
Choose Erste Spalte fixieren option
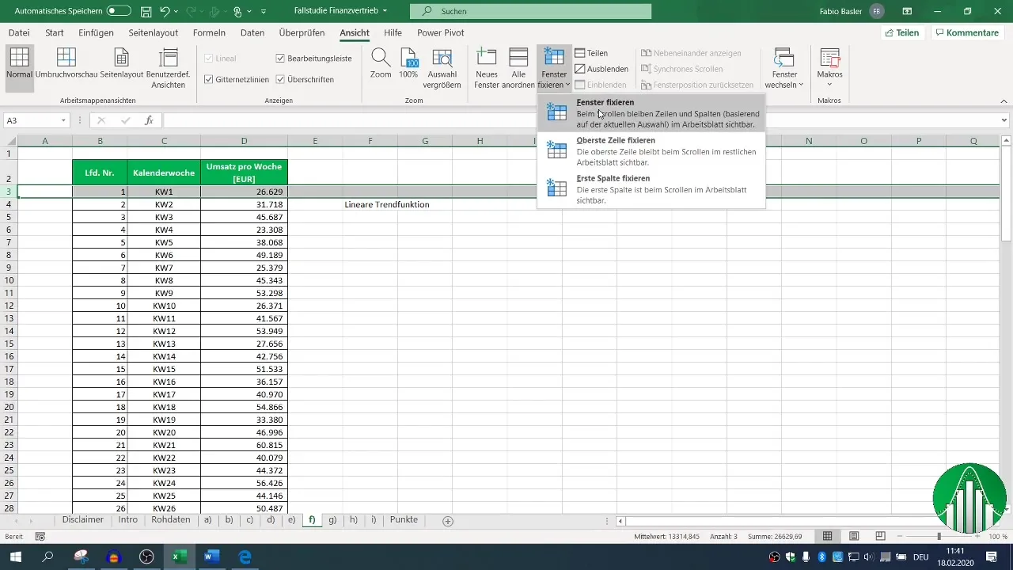[651, 189]
